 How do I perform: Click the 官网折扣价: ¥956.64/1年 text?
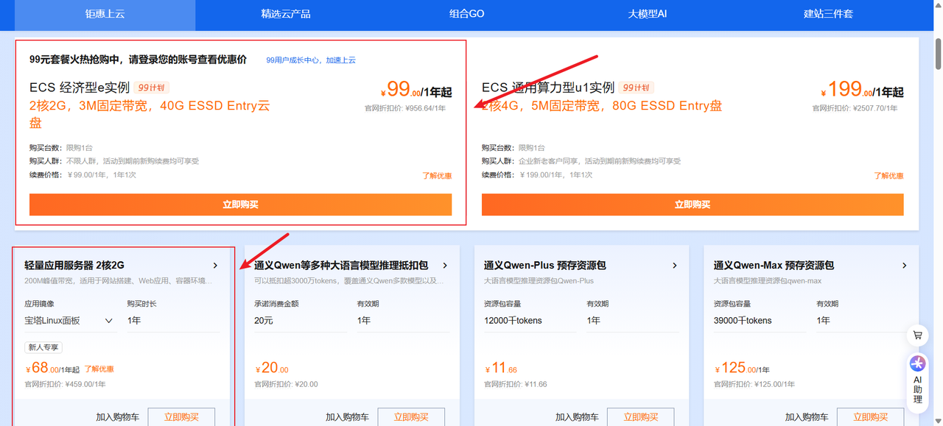coord(405,108)
